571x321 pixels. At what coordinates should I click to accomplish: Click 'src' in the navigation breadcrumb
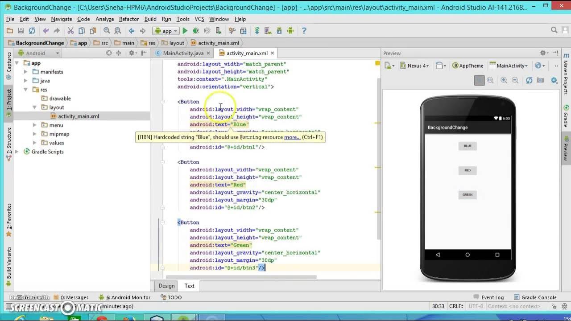point(104,43)
